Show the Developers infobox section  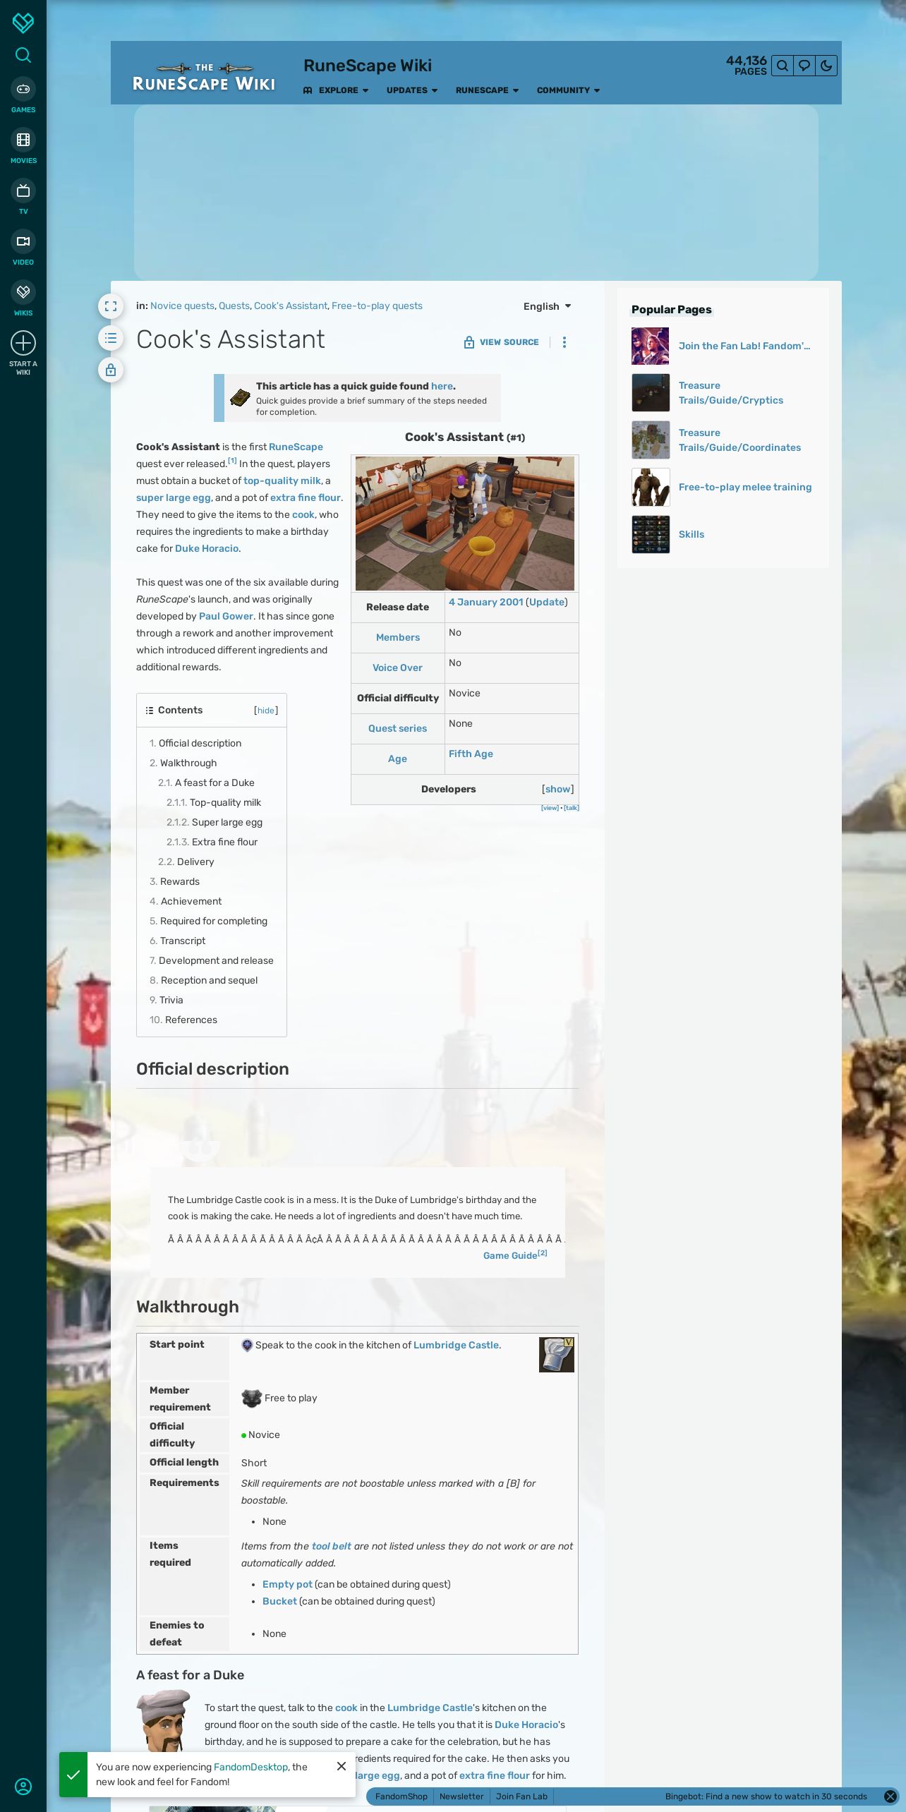click(x=557, y=789)
